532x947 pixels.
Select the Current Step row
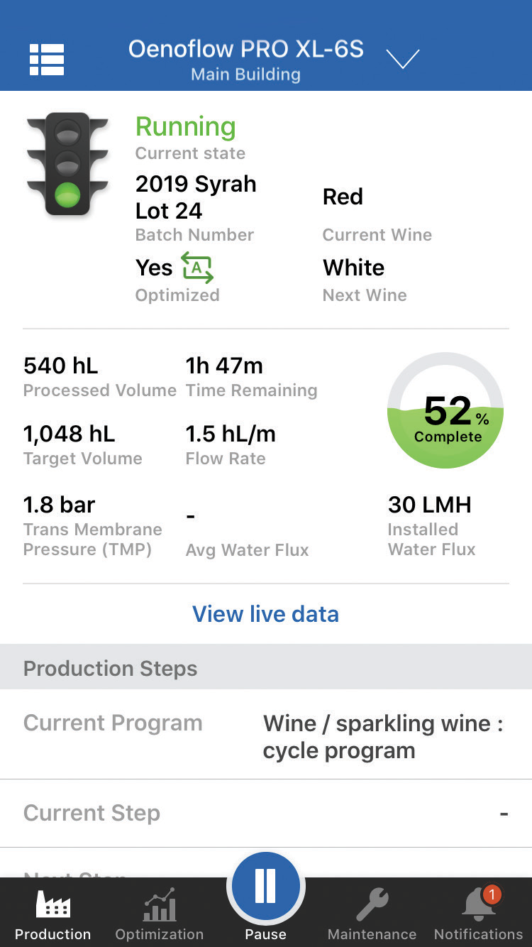point(265,814)
